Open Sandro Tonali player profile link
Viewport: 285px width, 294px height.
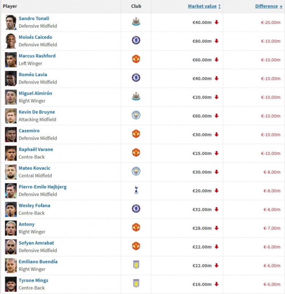click(34, 18)
